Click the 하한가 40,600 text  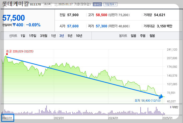tap(119, 26)
